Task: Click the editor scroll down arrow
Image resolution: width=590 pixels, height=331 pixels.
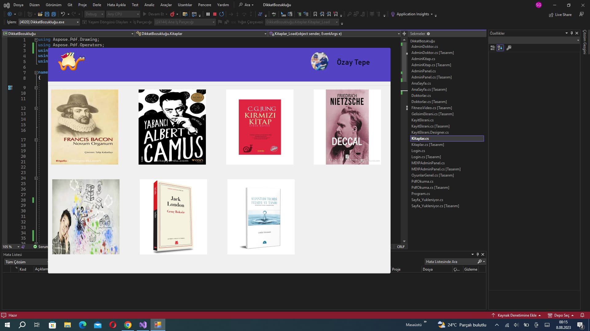Action: [x=404, y=242]
